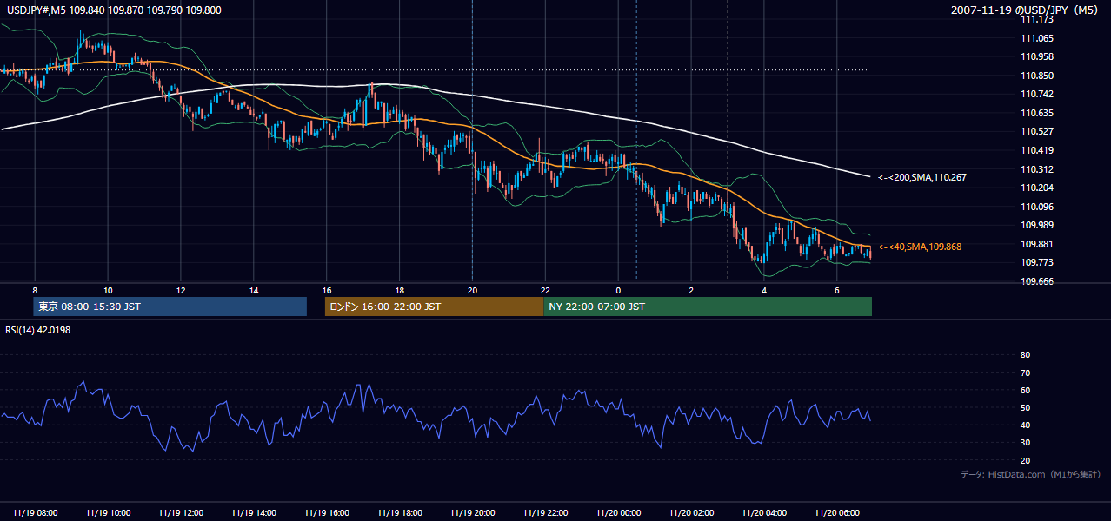Select the 200 SMA label 110.267

click(x=922, y=177)
